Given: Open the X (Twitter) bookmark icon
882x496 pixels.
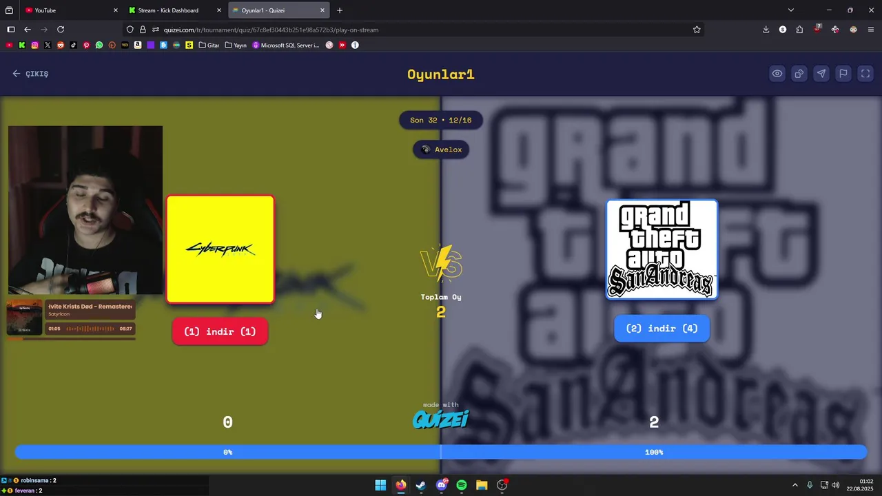Looking at the screenshot, I should (48, 45).
